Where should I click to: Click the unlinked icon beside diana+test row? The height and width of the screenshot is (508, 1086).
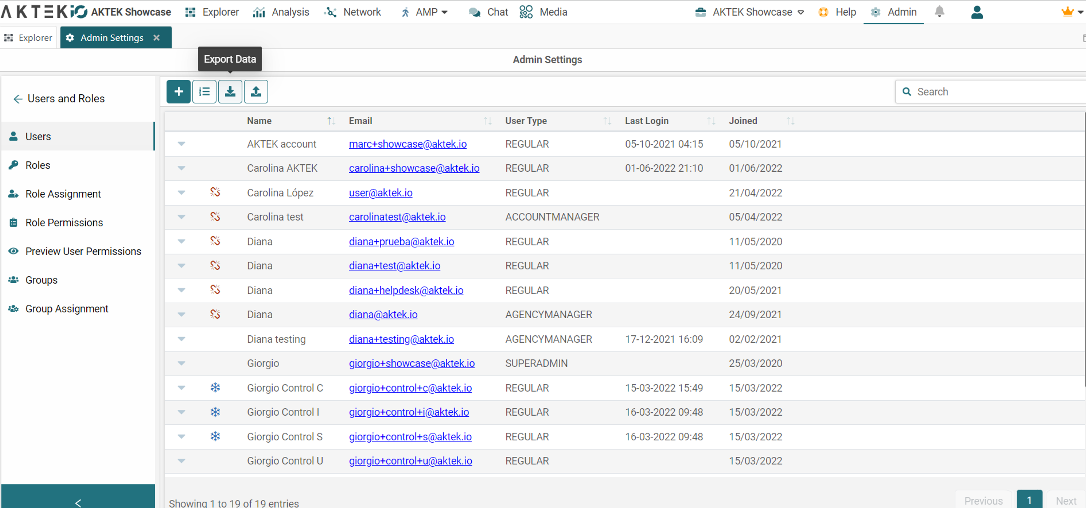tap(215, 265)
